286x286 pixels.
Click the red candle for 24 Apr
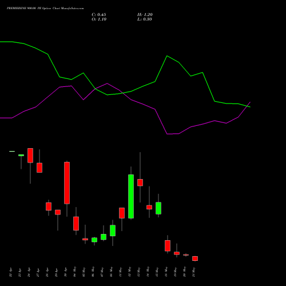click(x=30, y=156)
